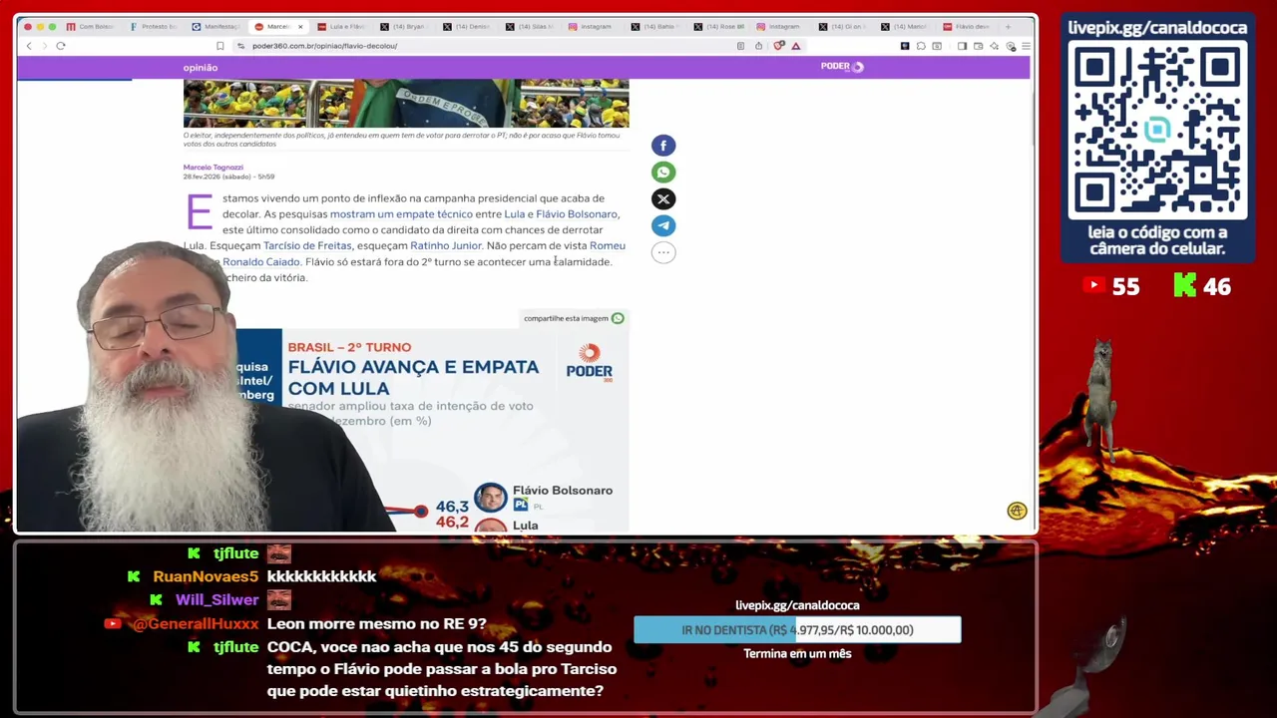Open the 'Ronaldo Caiado' link
1277x718 pixels.
261,262
